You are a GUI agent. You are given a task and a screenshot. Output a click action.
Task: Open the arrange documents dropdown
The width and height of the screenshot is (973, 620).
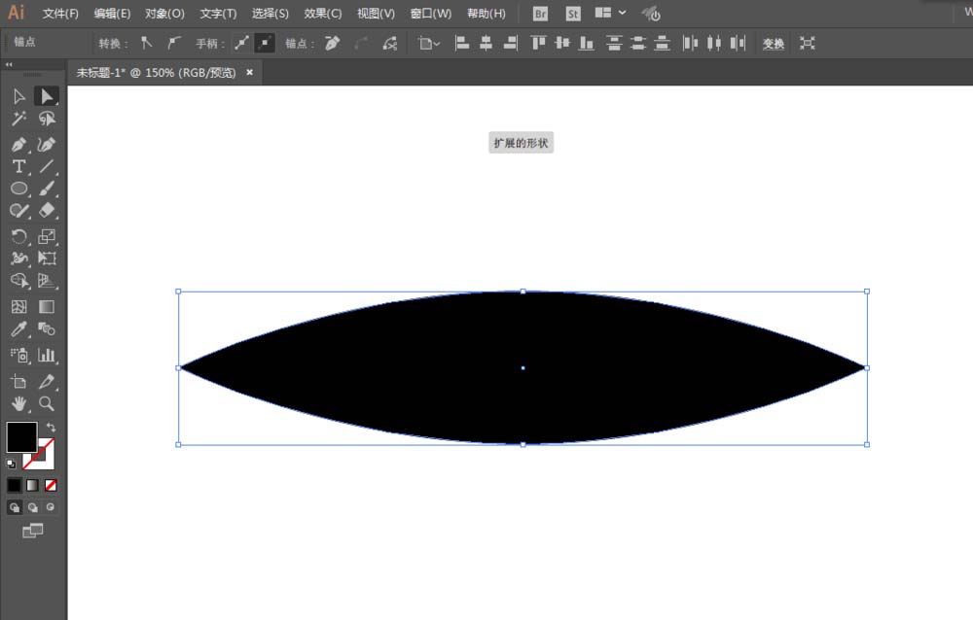pyautogui.click(x=608, y=14)
